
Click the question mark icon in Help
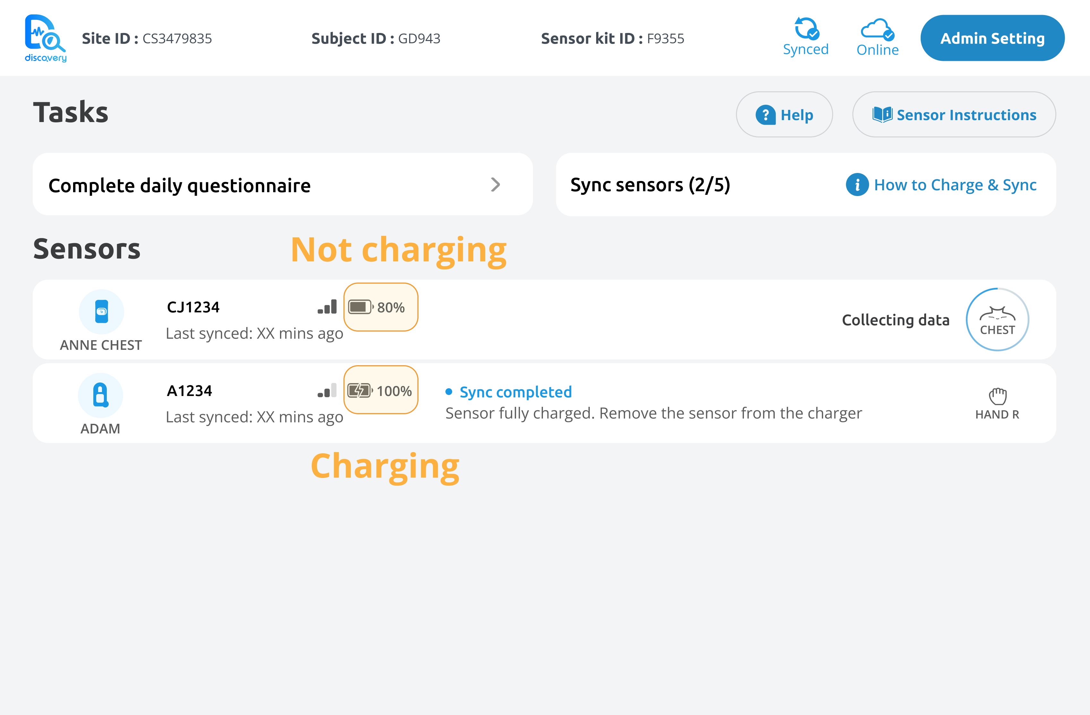765,115
